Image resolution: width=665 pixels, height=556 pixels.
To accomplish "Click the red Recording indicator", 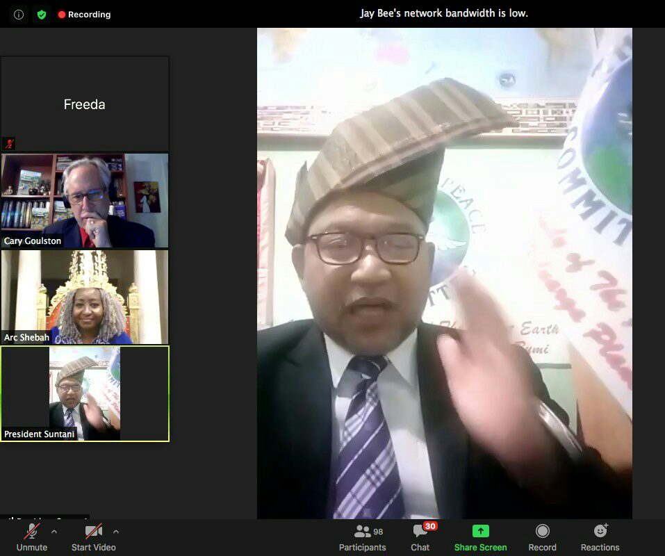I will point(84,14).
